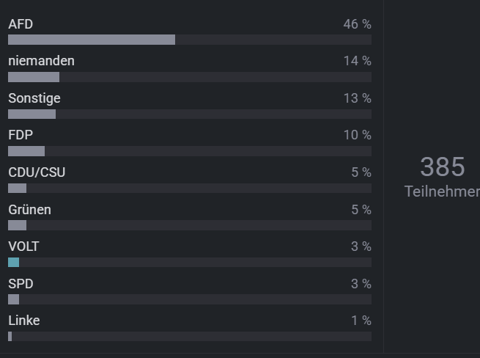Click the Grünen result bar
The width and height of the screenshot is (480, 358).
click(x=17, y=225)
